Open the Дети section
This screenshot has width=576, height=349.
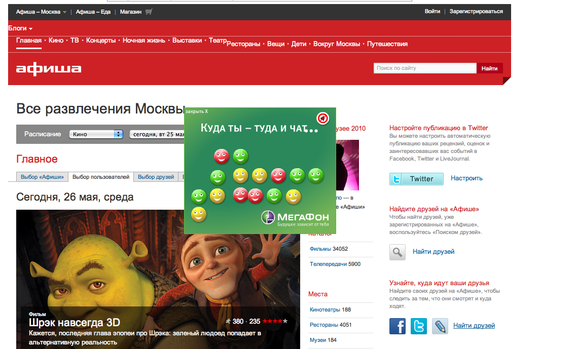299,44
